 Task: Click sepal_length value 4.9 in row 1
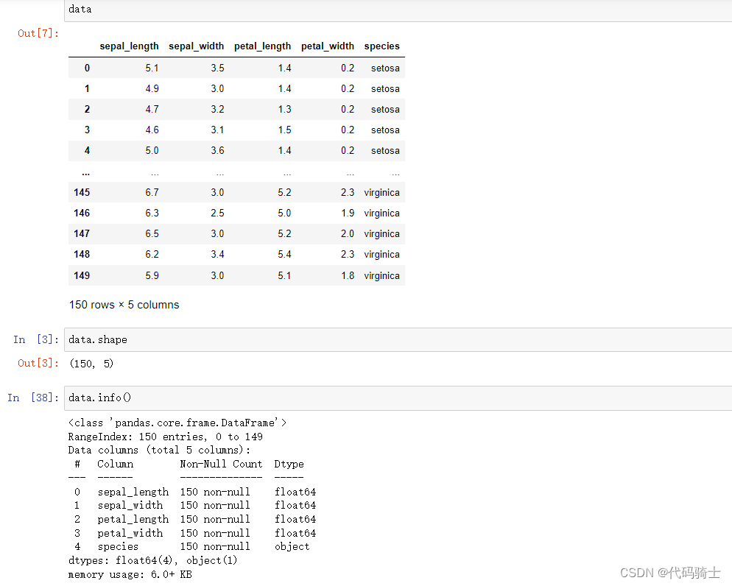pos(152,88)
